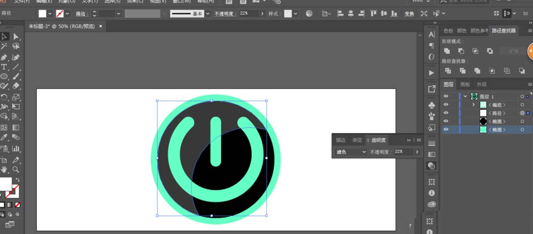The height and width of the screenshot is (234, 533).
Task: Select the Direct Selection tool
Action: tap(15, 36)
